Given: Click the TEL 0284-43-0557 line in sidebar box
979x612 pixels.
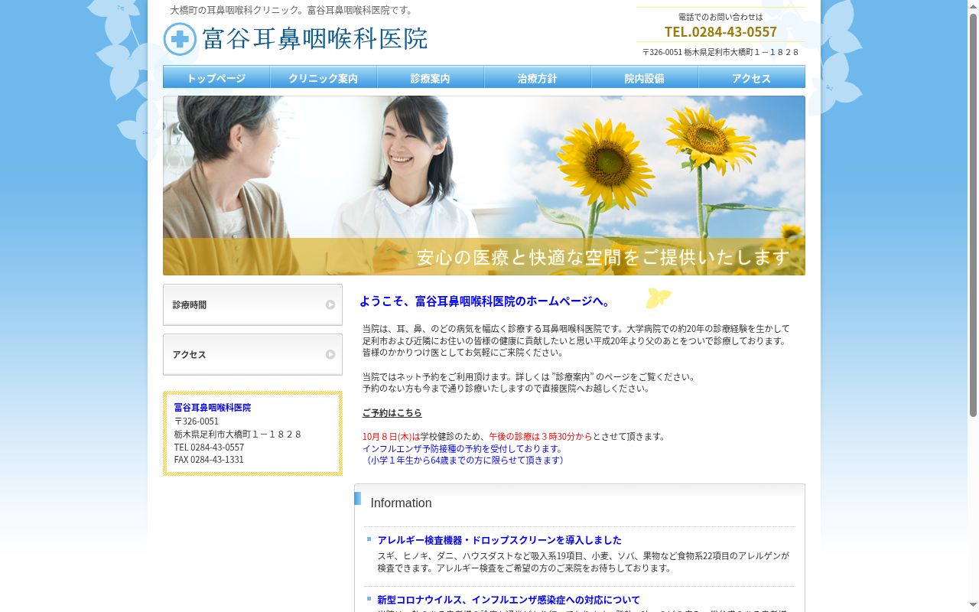Looking at the screenshot, I should [x=209, y=448].
